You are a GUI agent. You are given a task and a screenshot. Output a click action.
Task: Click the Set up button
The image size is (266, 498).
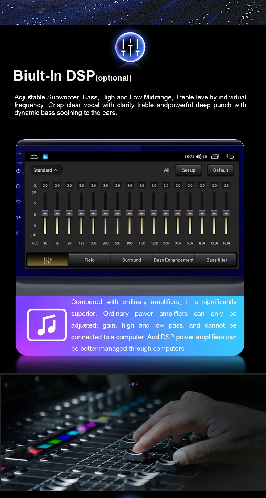[189, 170]
